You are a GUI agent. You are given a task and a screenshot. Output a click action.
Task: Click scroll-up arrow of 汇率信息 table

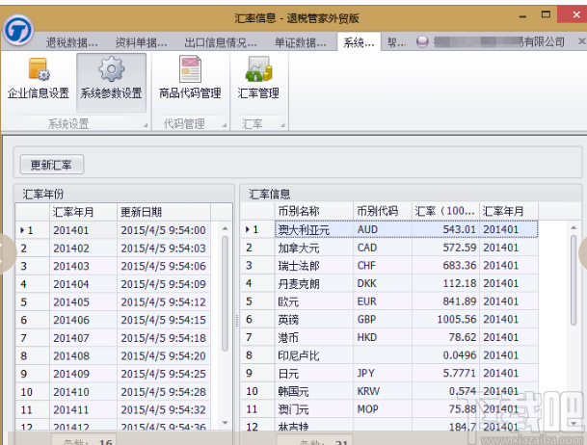click(x=574, y=227)
